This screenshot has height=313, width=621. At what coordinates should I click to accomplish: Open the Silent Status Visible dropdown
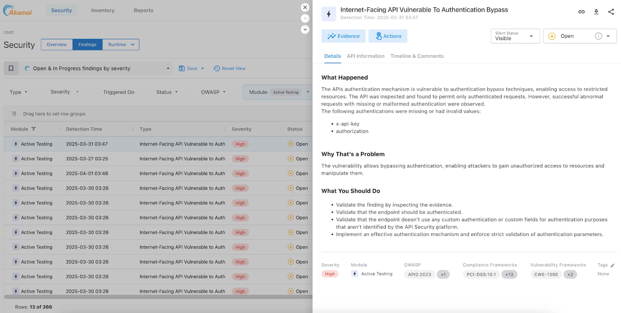point(515,36)
